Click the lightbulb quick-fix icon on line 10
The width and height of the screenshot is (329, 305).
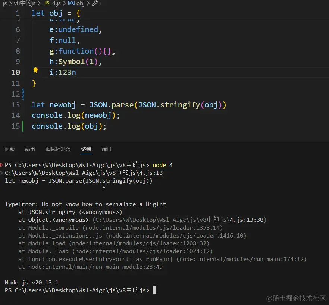[35, 71]
